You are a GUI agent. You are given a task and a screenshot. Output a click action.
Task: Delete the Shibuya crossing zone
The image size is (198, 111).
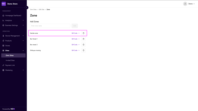83,50
